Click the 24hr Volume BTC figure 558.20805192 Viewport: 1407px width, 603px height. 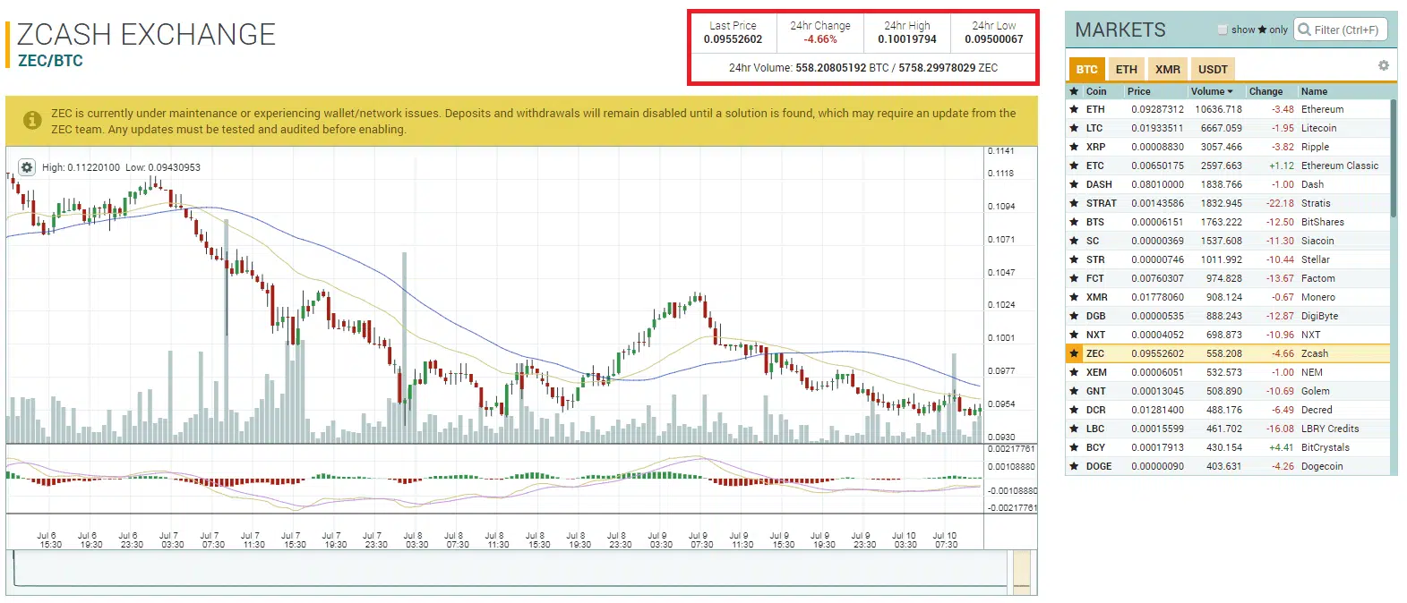[x=831, y=68]
